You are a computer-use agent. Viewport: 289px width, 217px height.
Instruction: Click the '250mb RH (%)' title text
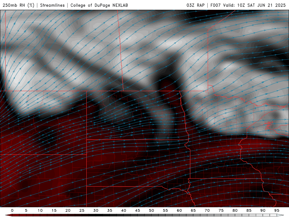(18, 5)
